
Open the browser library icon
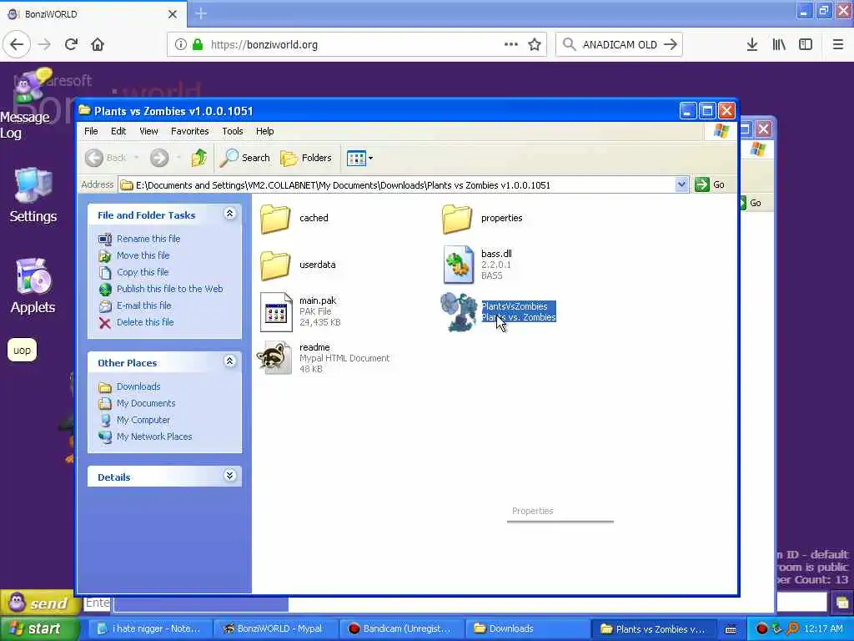click(x=779, y=45)
